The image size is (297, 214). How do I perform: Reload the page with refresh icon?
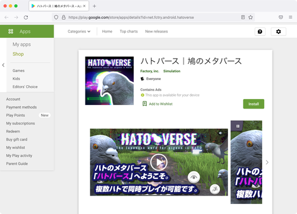(x=26, y=17)
